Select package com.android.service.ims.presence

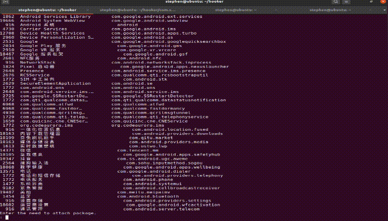[x=158, y=71]
